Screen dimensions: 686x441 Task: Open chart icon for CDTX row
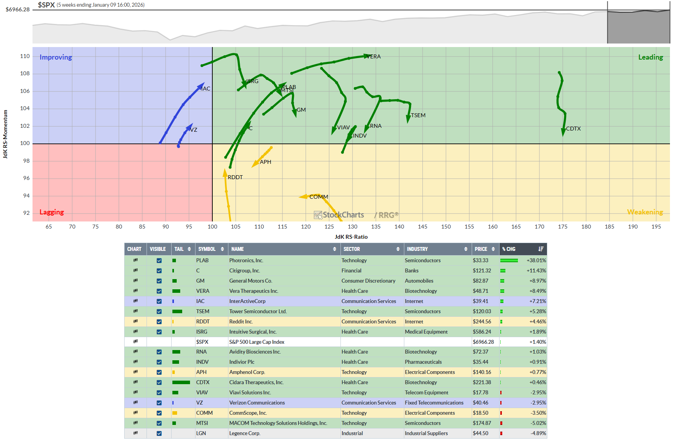coord(136,382)
